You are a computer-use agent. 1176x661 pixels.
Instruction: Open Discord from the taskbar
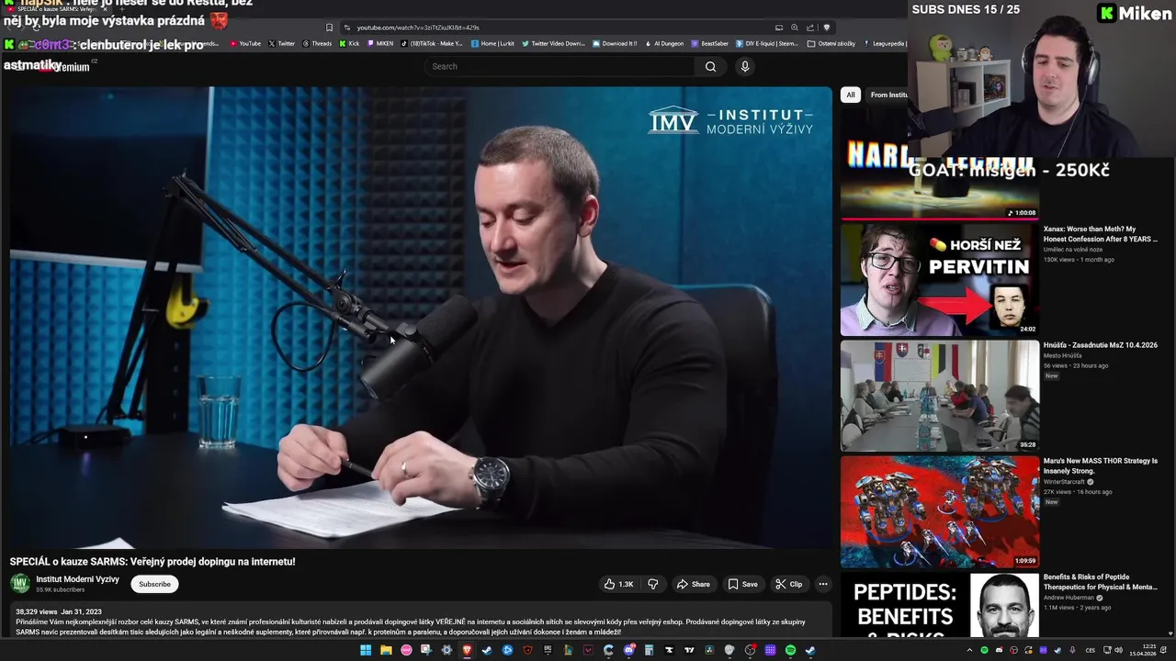628,650
